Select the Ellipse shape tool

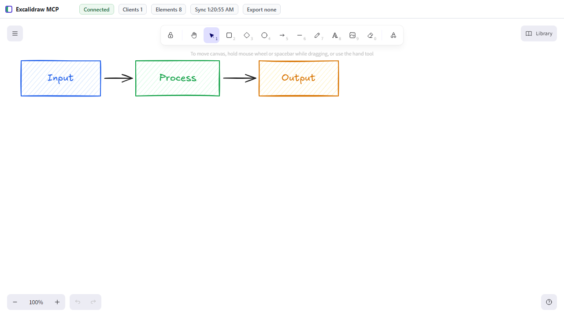pos(264,35)
